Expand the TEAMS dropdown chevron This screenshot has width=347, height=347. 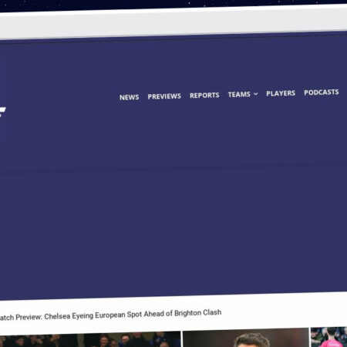click(256, 94)
